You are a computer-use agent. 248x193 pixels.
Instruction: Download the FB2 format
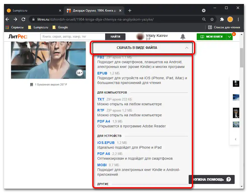point(101,57)
